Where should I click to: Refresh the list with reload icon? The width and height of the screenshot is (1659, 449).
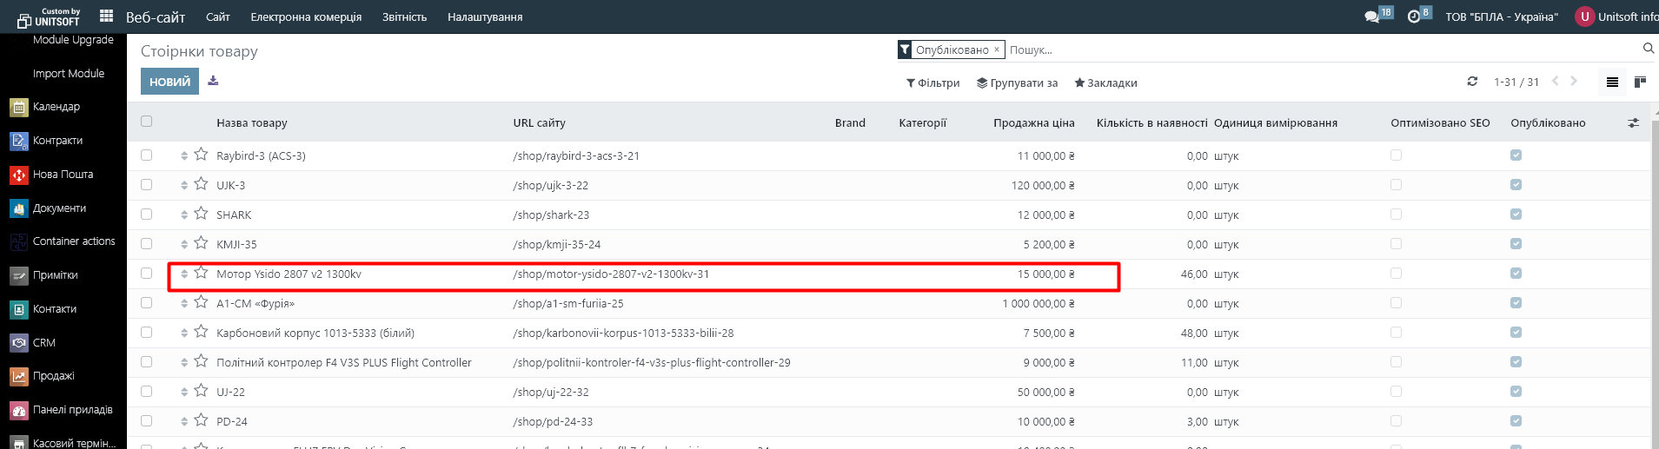[1472, 82]
